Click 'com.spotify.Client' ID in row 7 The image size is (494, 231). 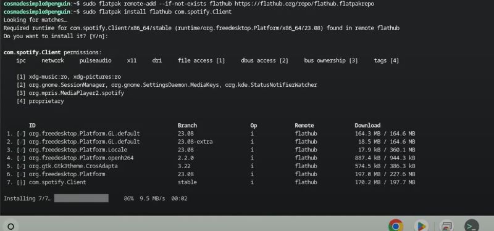pyautogui.click(x=57, y=182)
